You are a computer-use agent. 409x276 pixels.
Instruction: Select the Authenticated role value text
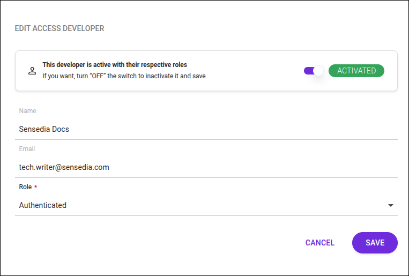coord(43,205)
